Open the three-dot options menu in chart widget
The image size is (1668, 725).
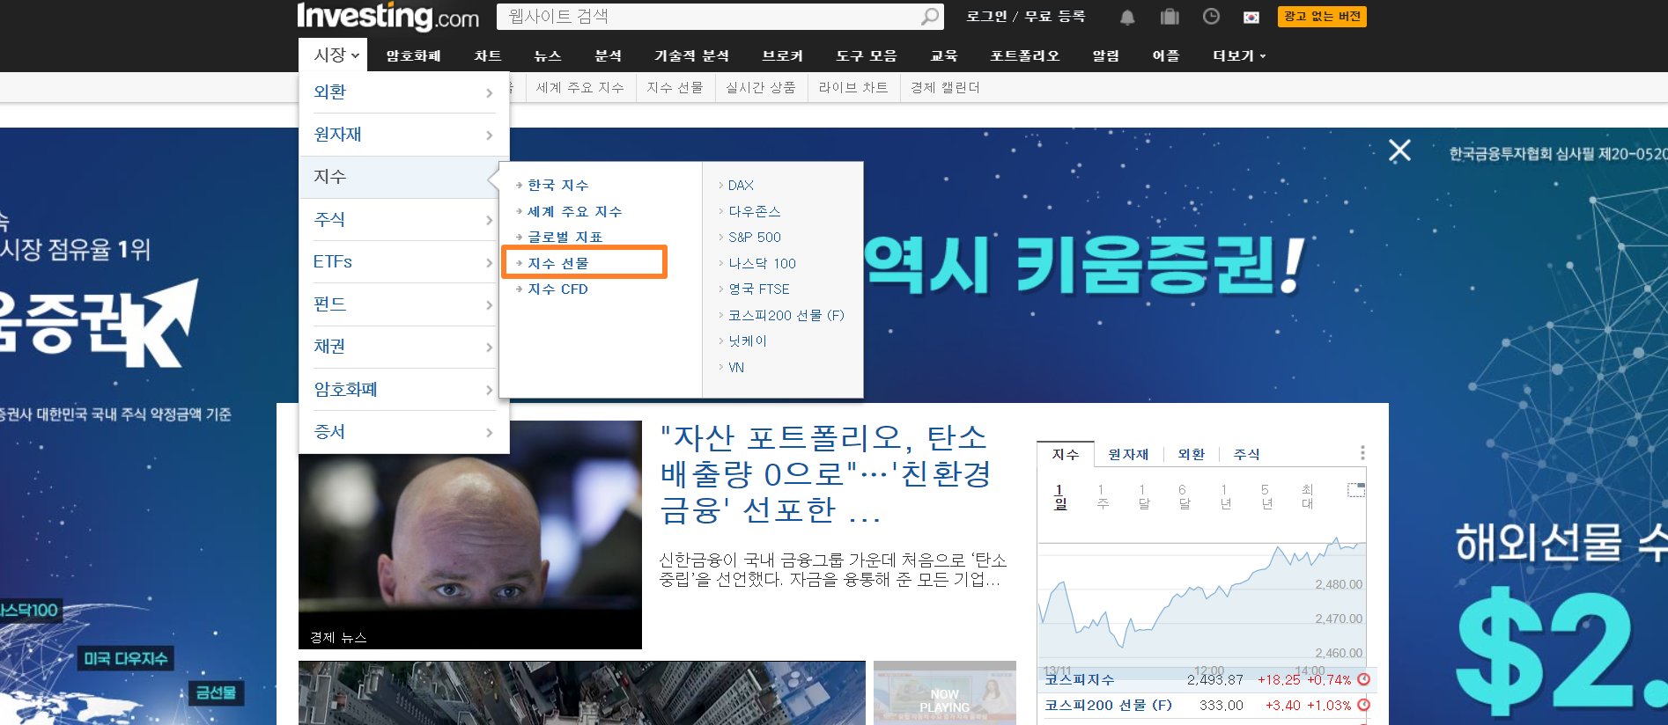[1362, 452]
